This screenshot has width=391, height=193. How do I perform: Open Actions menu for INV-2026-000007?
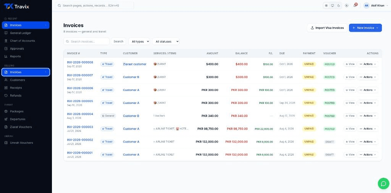click(x=368, y=77)
